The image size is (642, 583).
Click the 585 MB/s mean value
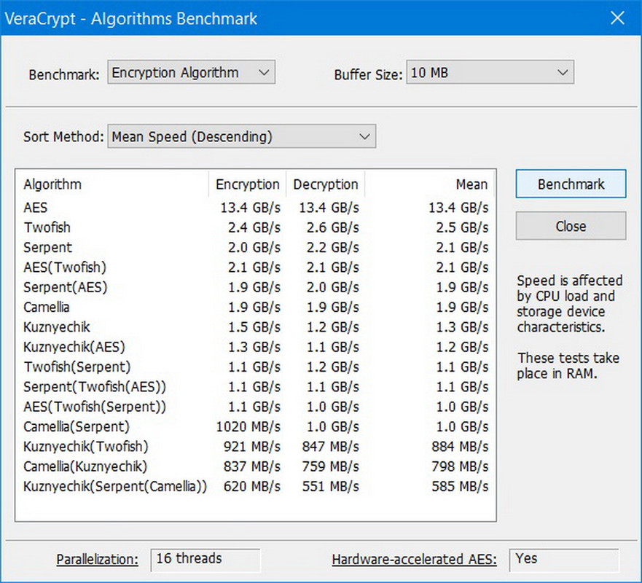[x=460, y=486]
